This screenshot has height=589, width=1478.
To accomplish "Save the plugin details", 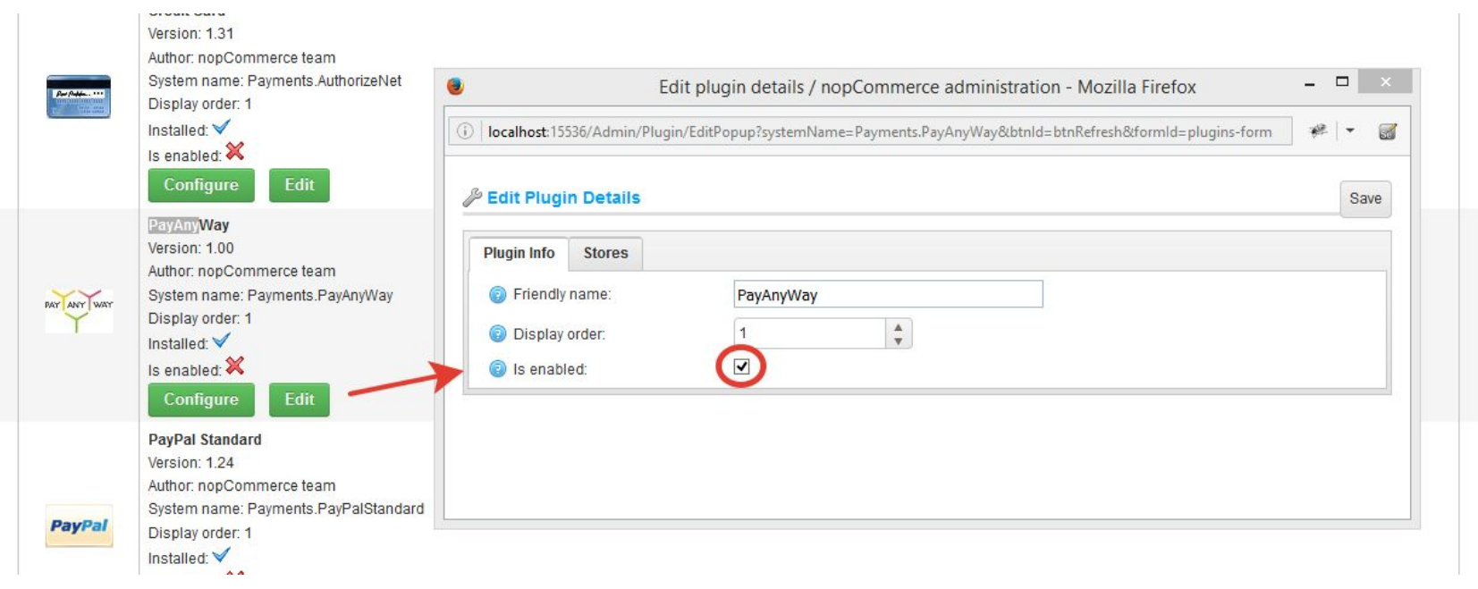I will 1365,198.
